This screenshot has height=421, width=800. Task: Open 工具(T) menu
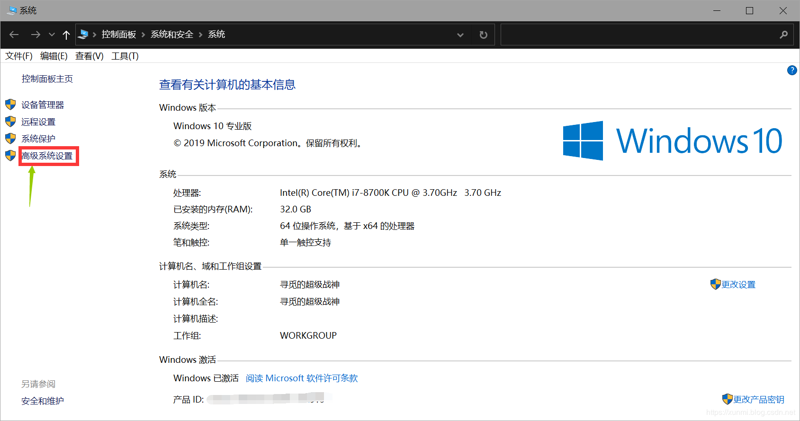125,56
